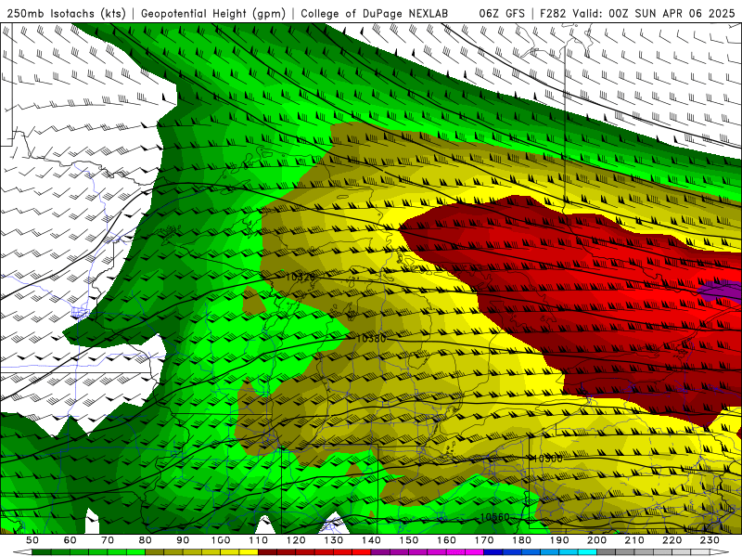
Task: Click the right arrow end of color bar
Action: [x=720, y=551]
